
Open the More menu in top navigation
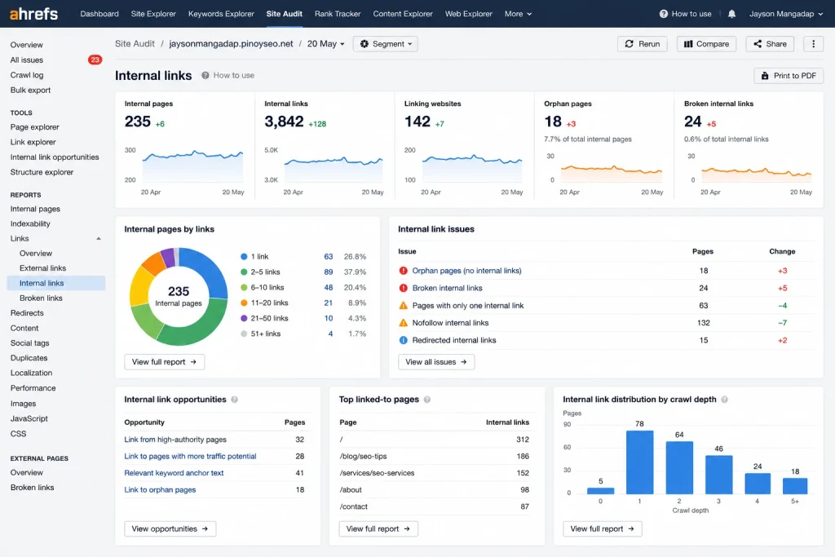[x=518, y=14]
